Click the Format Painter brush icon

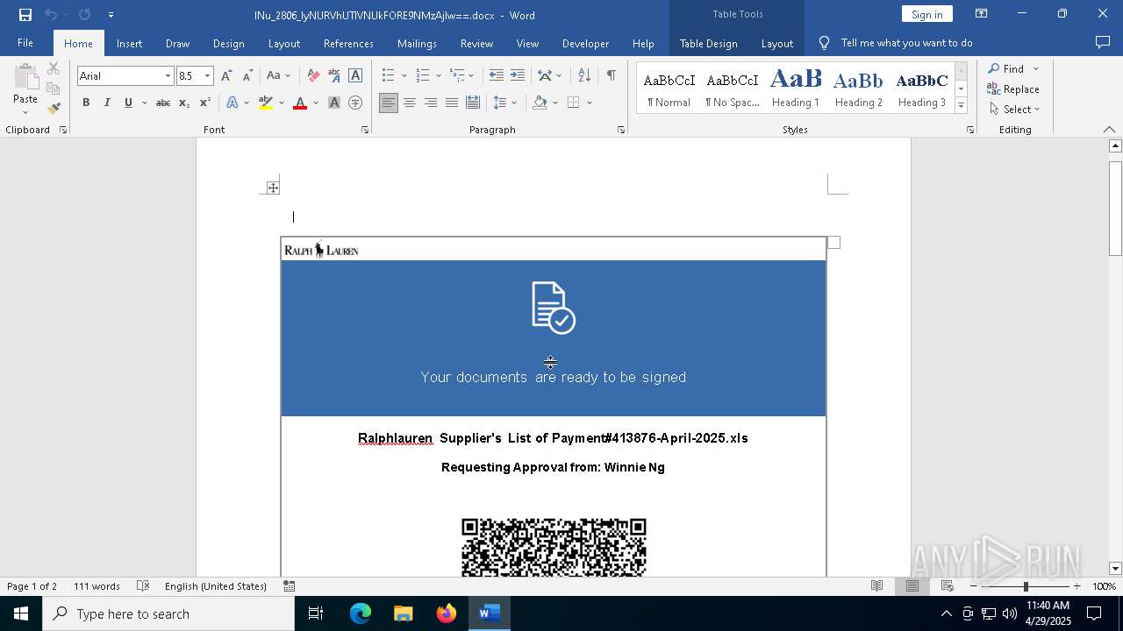54,109
